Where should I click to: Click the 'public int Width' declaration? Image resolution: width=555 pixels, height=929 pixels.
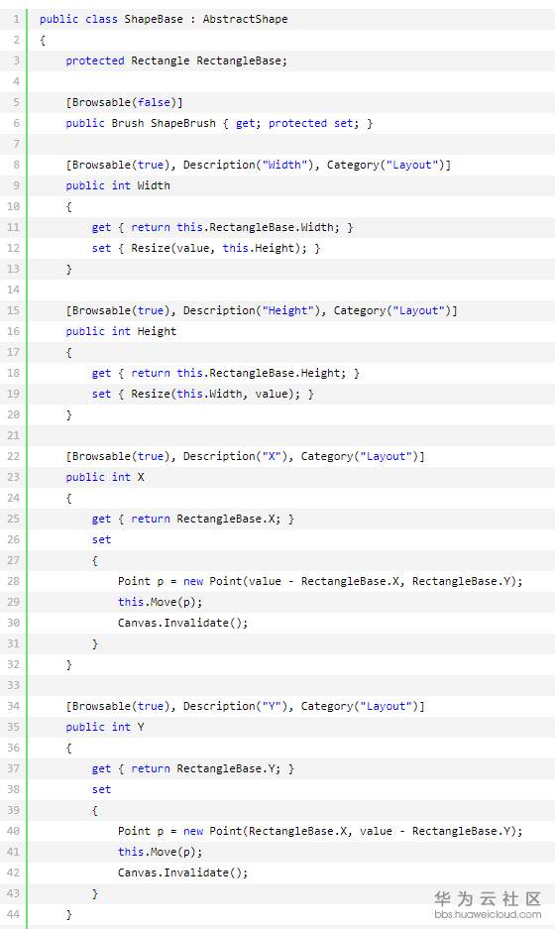[118, 185]
